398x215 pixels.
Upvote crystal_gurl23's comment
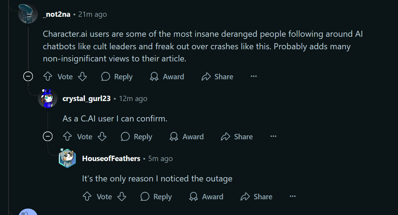[68, 136]
